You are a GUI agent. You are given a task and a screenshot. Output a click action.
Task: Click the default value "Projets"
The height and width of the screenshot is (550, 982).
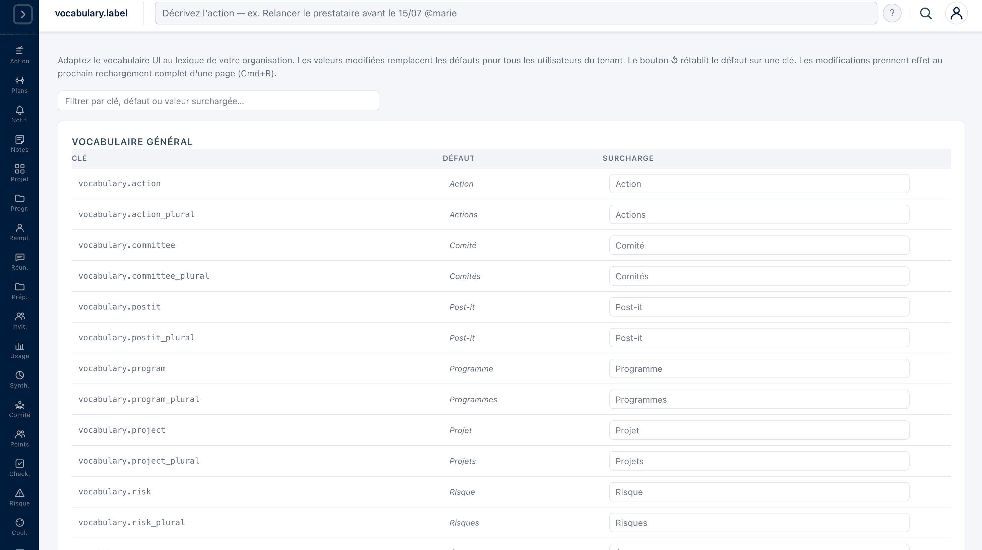tap(463, 462)
